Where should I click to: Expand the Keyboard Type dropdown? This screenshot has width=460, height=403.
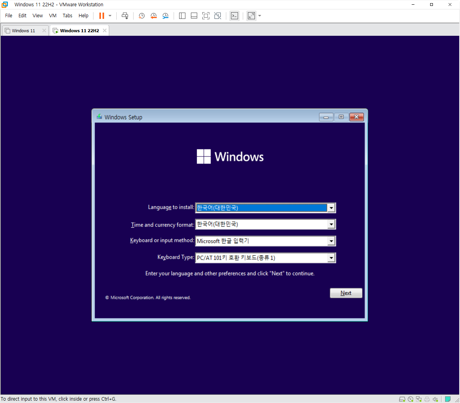coord(331,258)
